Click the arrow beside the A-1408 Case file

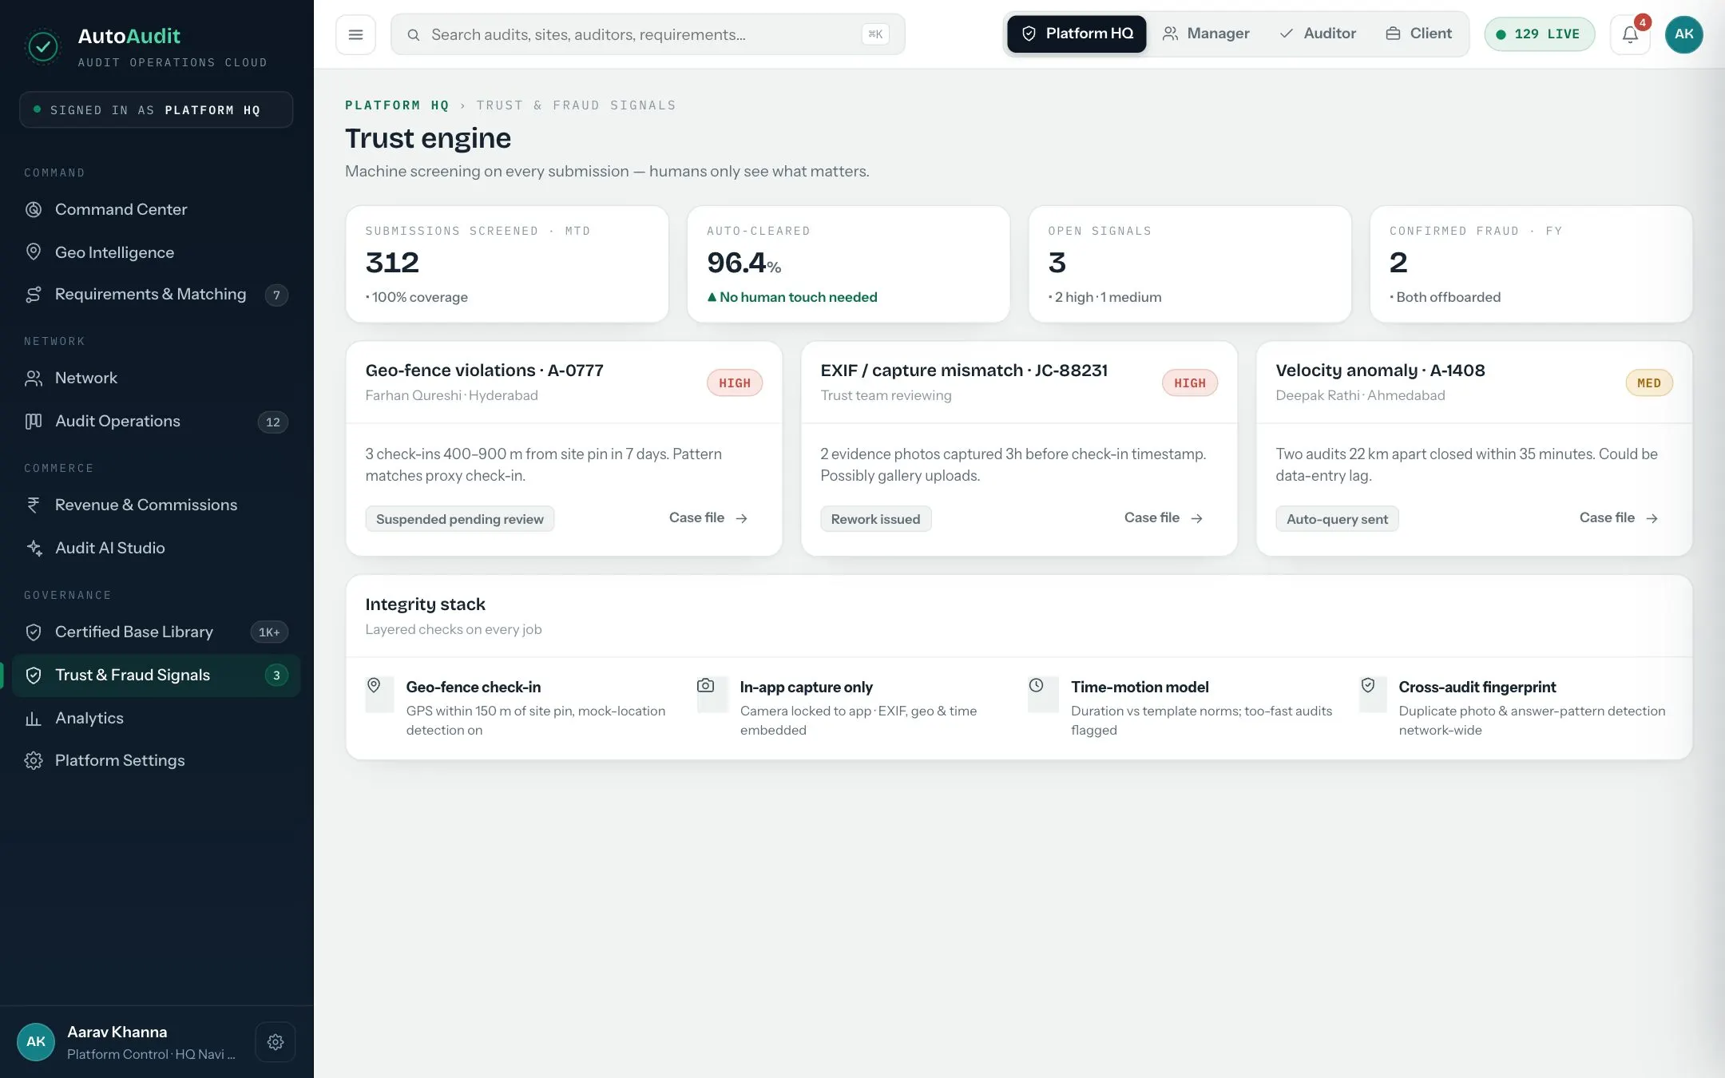pos(1652,518)
